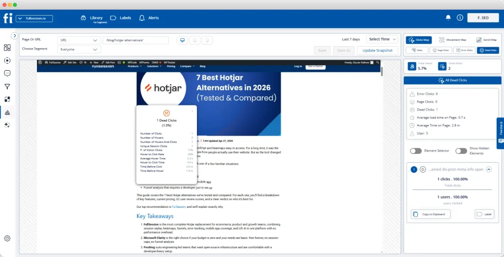Open the AI sparkles icon in sidebar
This screenshot has height=257, width=504.
7,125
